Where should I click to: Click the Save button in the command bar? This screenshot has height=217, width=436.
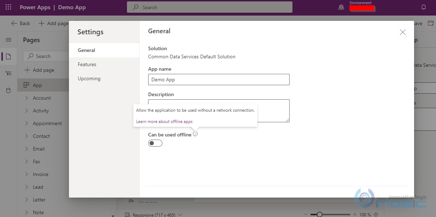tap(418, 23)
